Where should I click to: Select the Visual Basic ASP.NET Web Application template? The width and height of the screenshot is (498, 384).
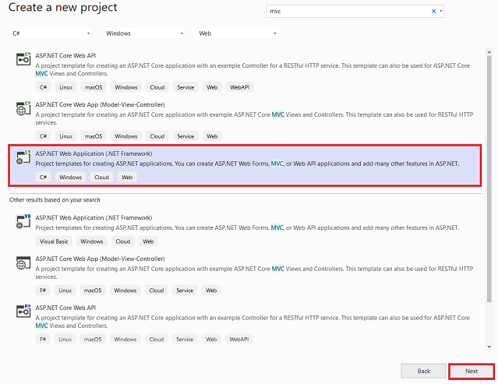tap(245, 229)
